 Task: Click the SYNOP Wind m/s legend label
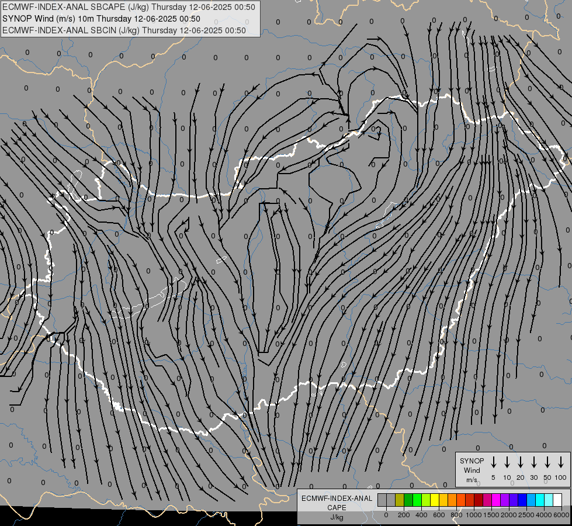click(472, 470)
